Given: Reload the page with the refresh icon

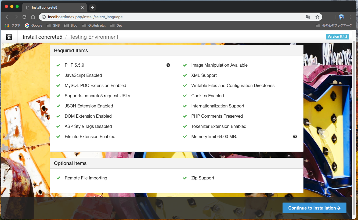Looking at the screenshot, I should 24,17.
